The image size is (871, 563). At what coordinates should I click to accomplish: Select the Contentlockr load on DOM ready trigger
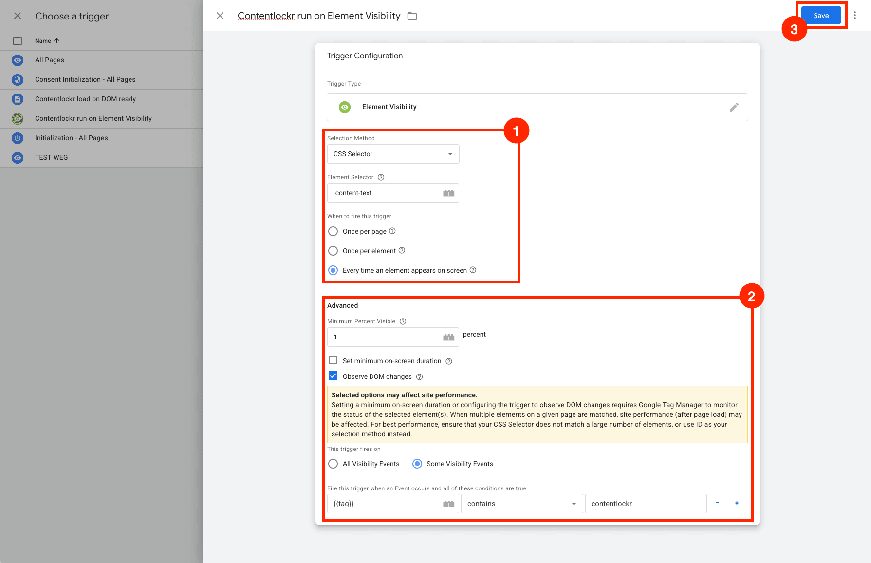click(86, 99)
